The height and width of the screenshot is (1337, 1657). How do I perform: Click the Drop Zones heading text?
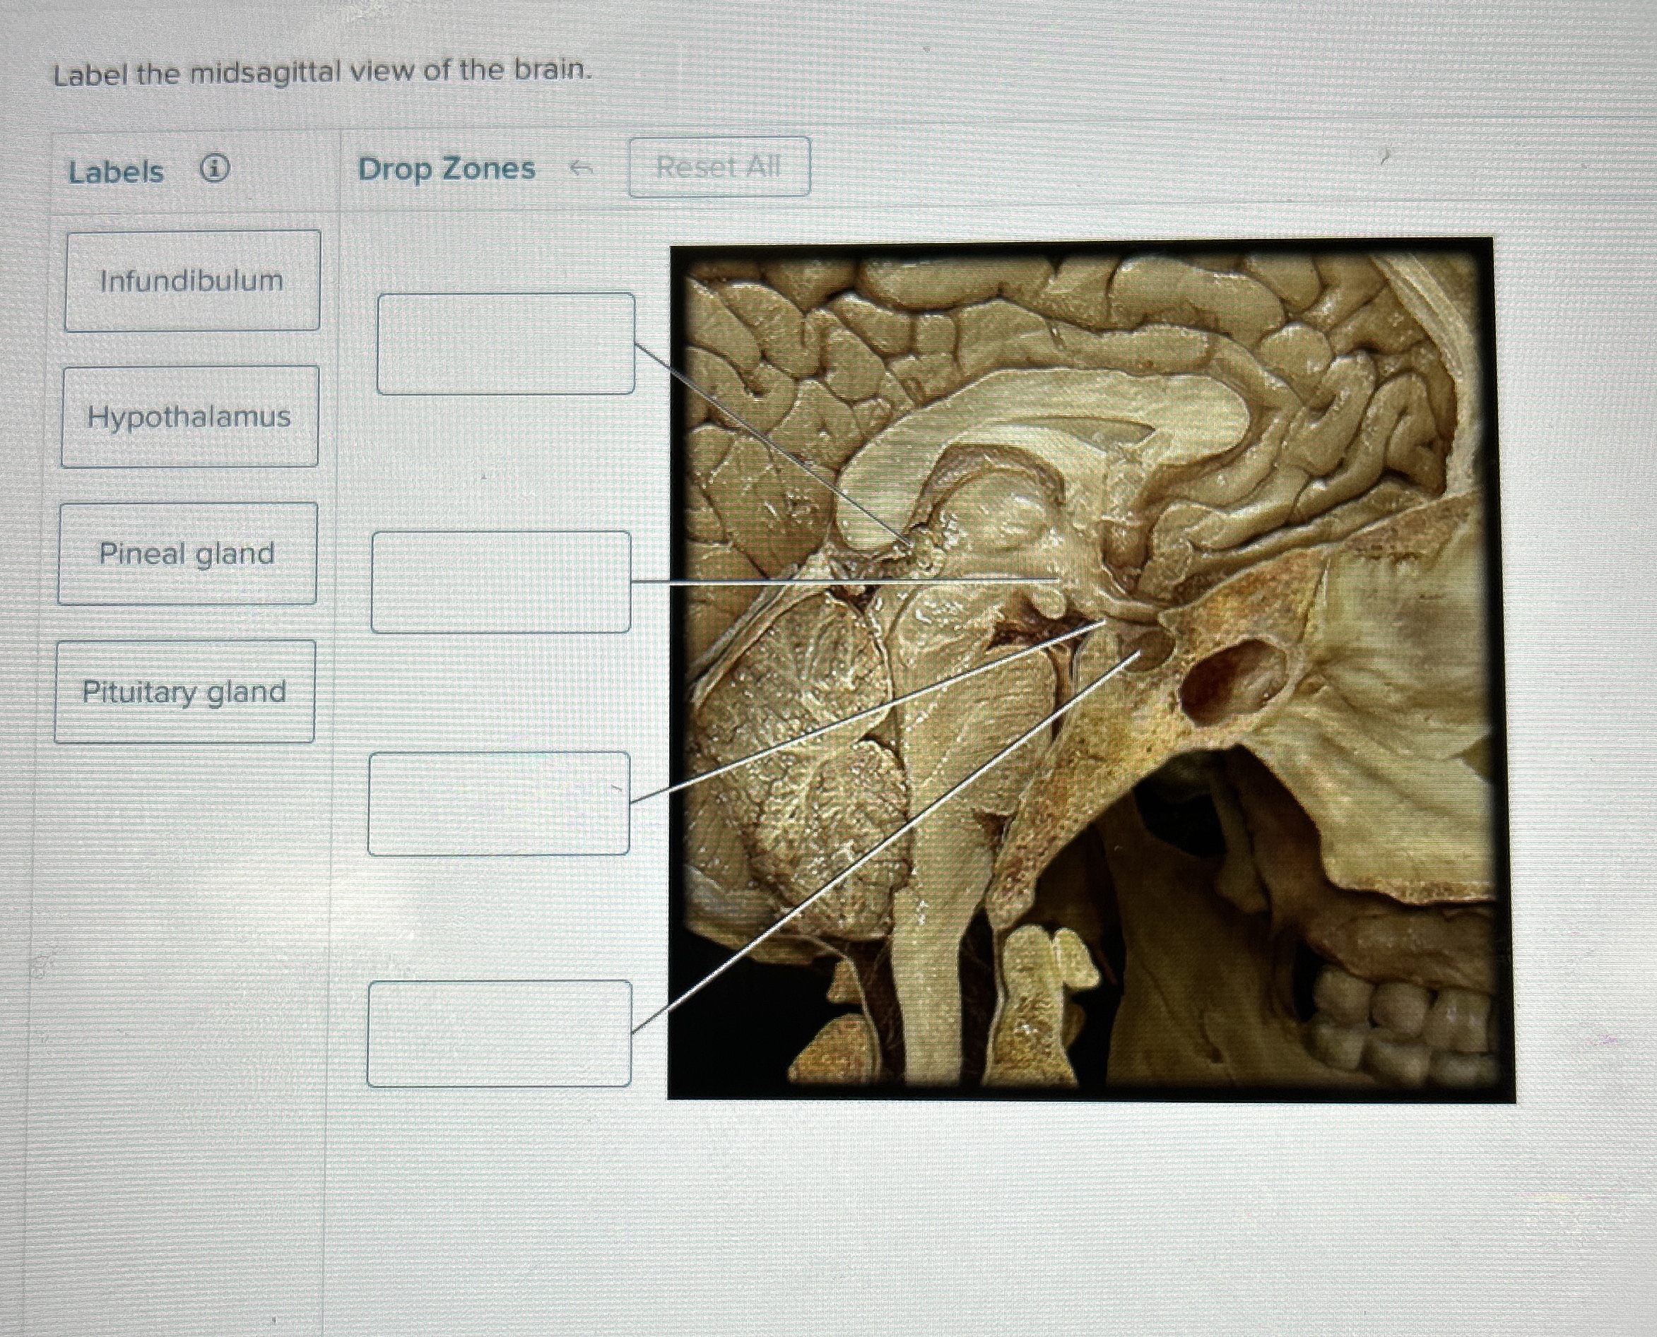[447, 169]
